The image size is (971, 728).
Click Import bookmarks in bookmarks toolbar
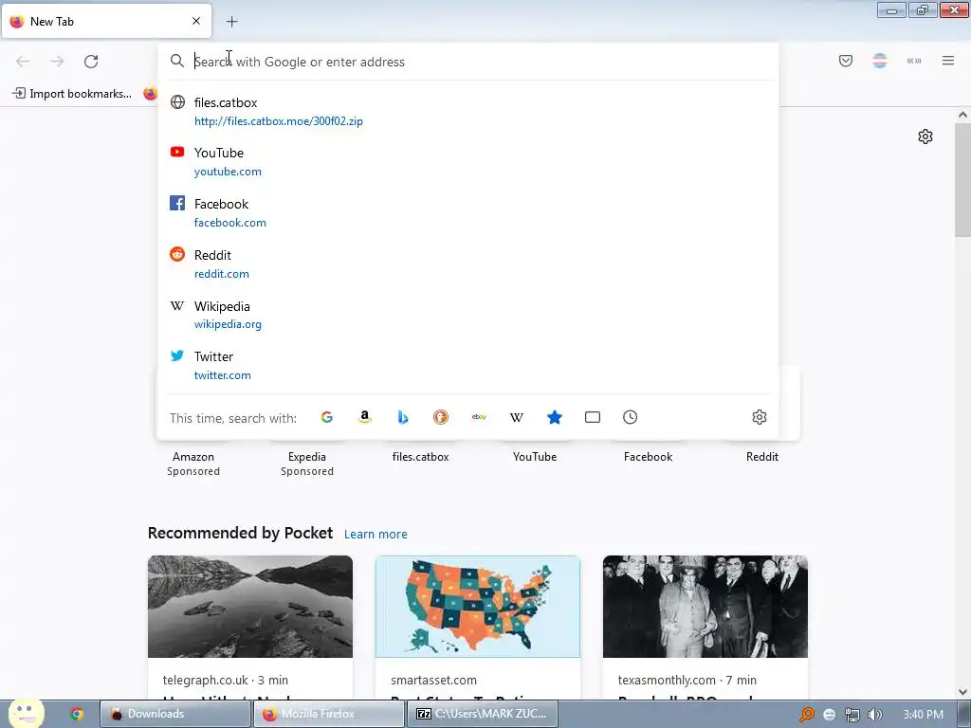72,94
